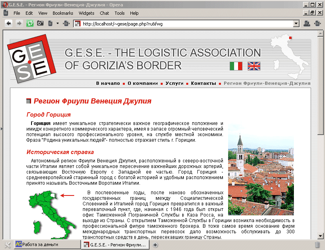Open the 'В начало' navigation link

point(108,84)
